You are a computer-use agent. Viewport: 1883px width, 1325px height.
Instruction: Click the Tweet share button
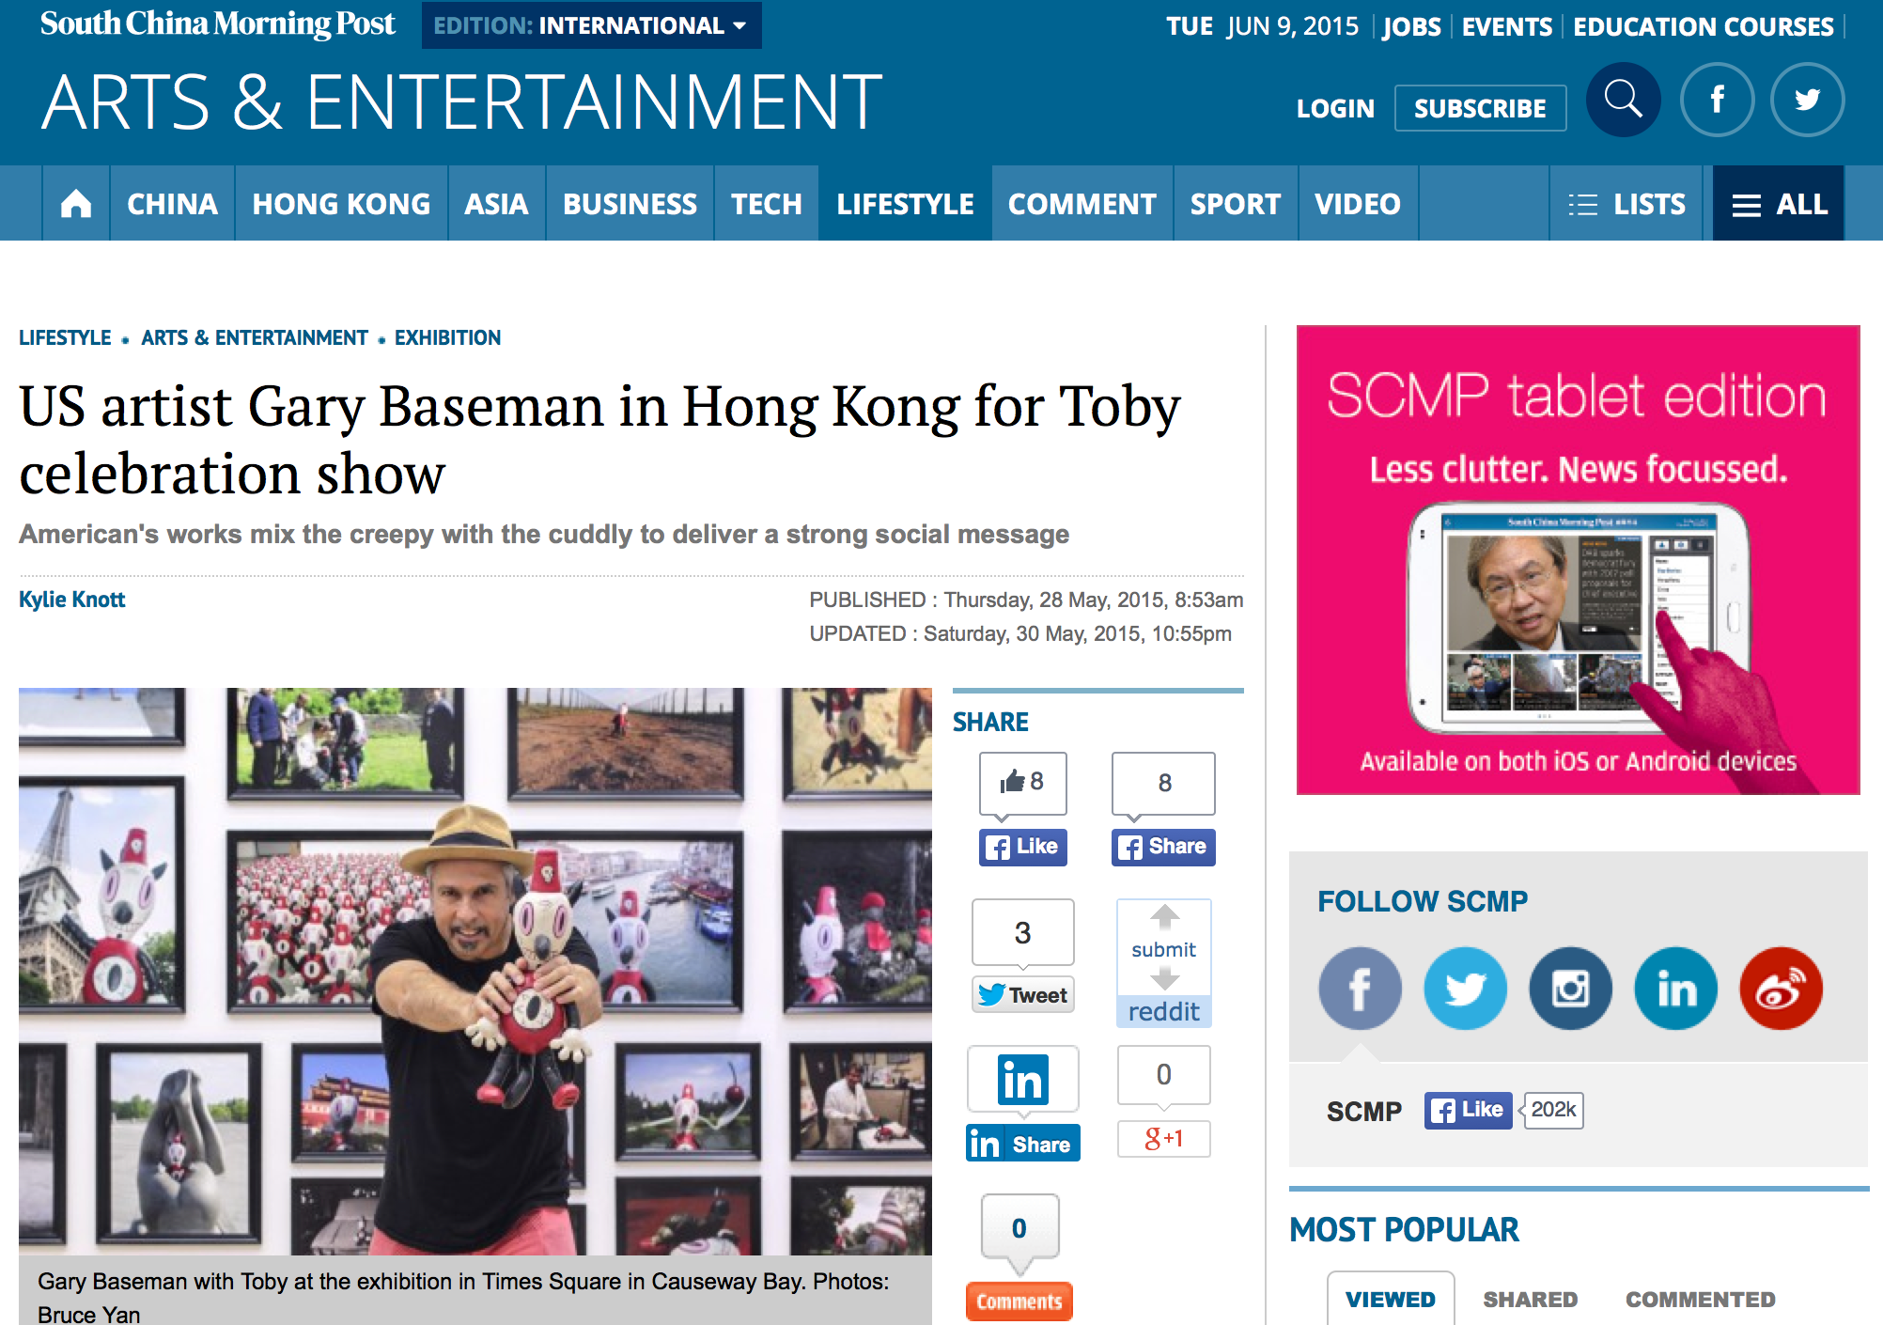click(x=1023, y=994)
